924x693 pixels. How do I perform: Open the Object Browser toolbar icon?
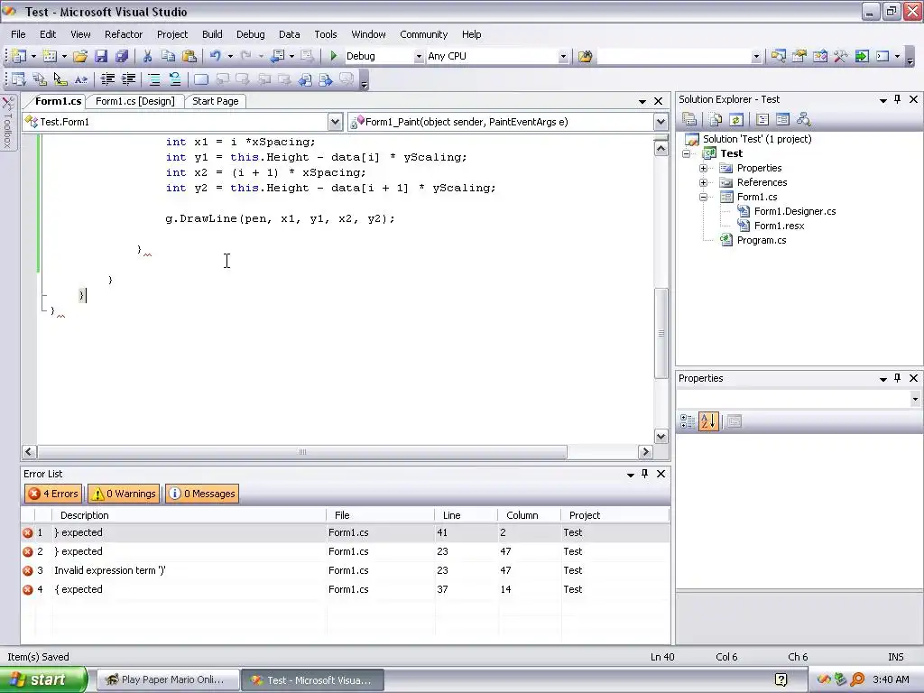[x=820, y=56]
